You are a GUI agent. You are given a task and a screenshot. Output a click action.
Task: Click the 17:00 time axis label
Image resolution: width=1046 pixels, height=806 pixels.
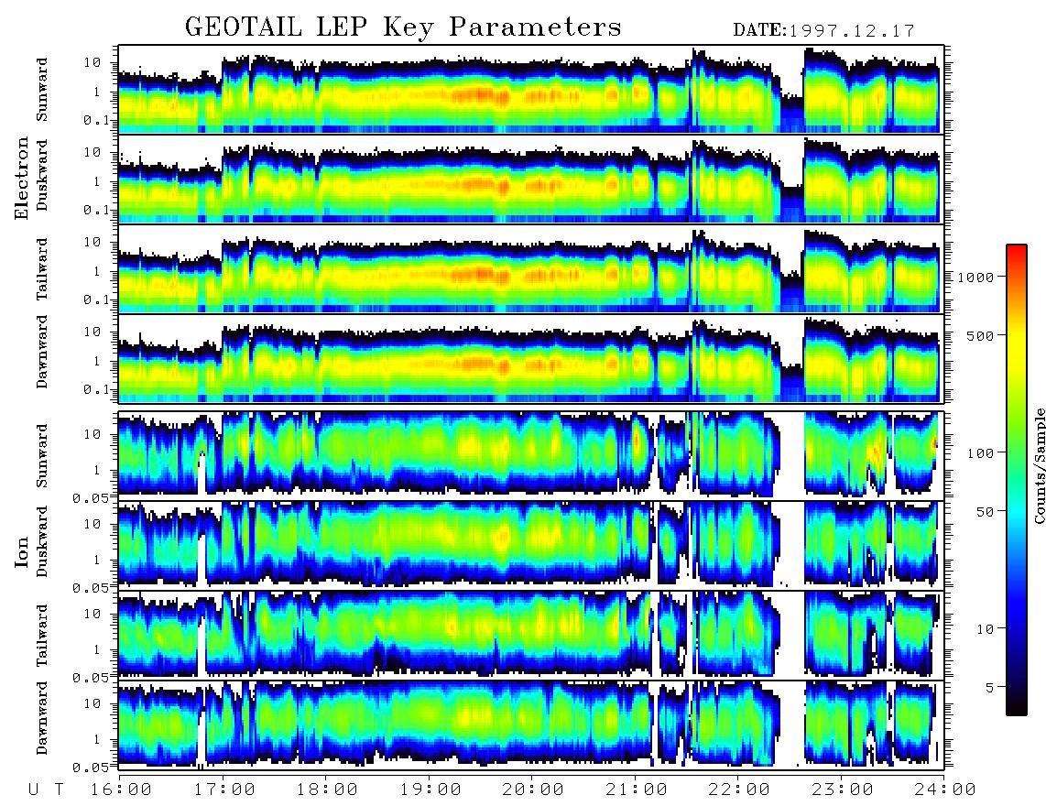click(224, 790)
